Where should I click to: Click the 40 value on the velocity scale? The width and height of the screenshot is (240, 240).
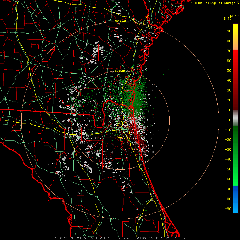coord(229,80)
